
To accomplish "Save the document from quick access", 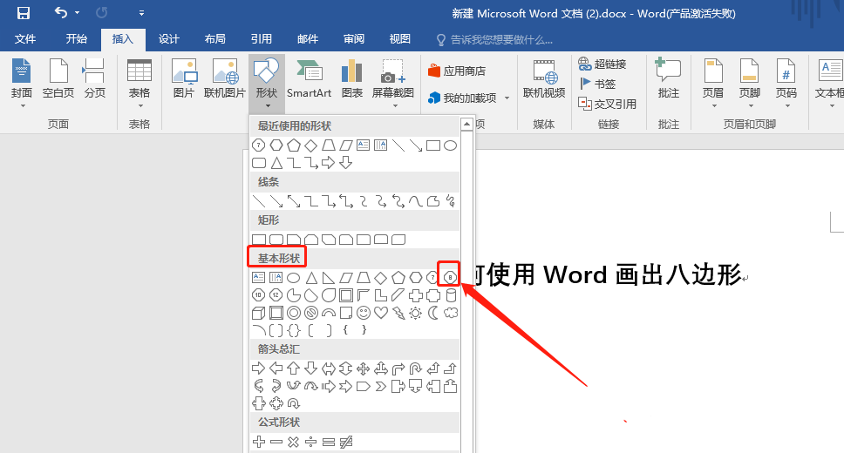I will pos(24,13).
